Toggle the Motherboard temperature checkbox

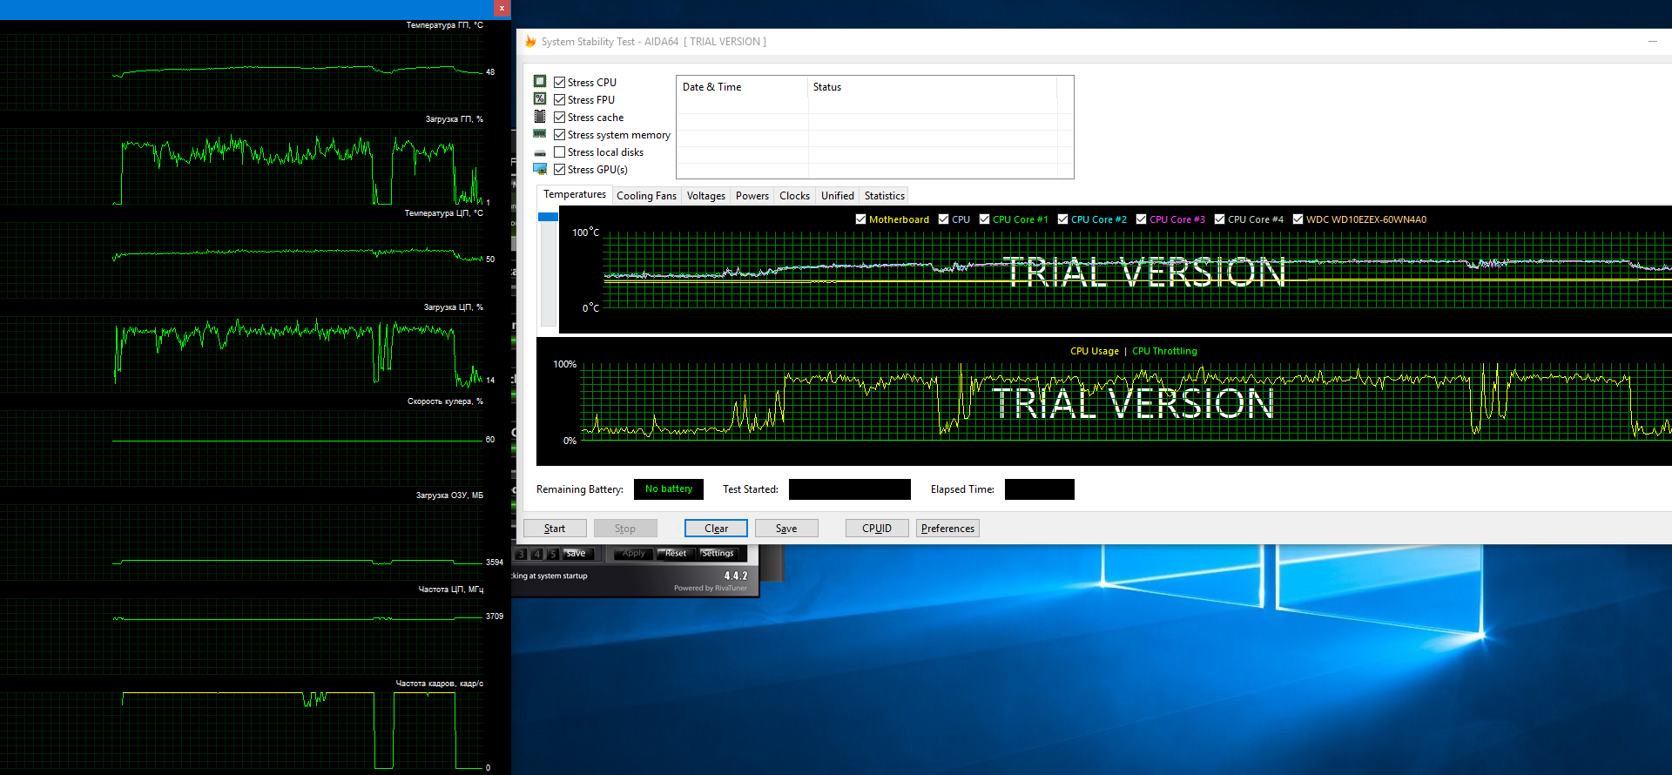point(860,219)
